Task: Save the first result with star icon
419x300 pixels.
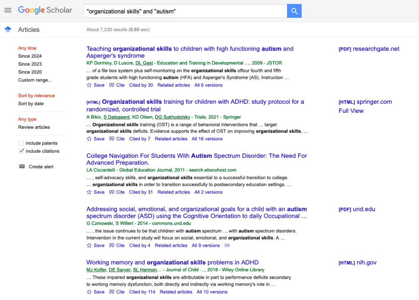Action: [x=89, y=85]
